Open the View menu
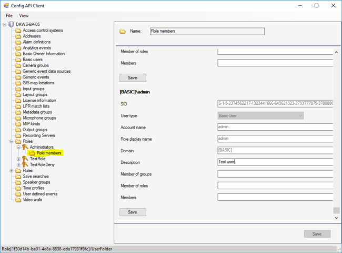 (x=24, y=16)
